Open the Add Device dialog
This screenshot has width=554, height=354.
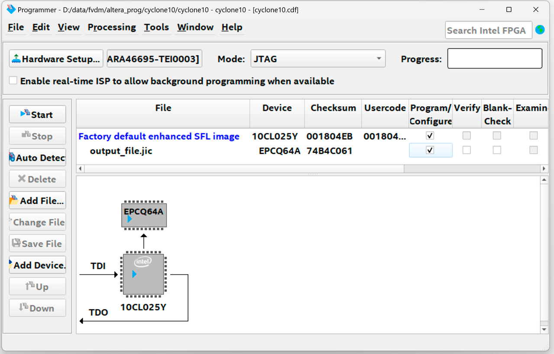pos(37,265)
